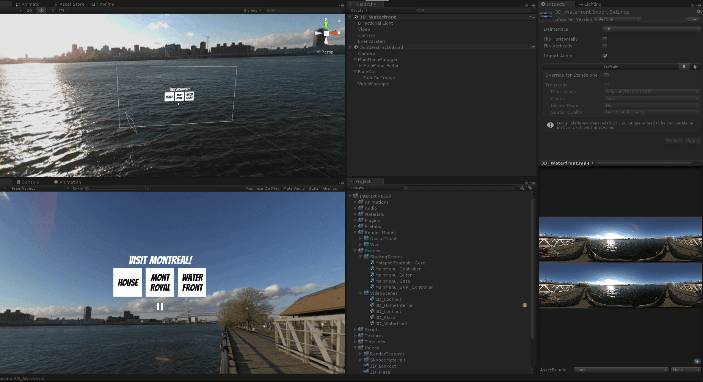The image size is (703, 382).
Task: Open the Console tab
Action: click(x=28, y=182)
